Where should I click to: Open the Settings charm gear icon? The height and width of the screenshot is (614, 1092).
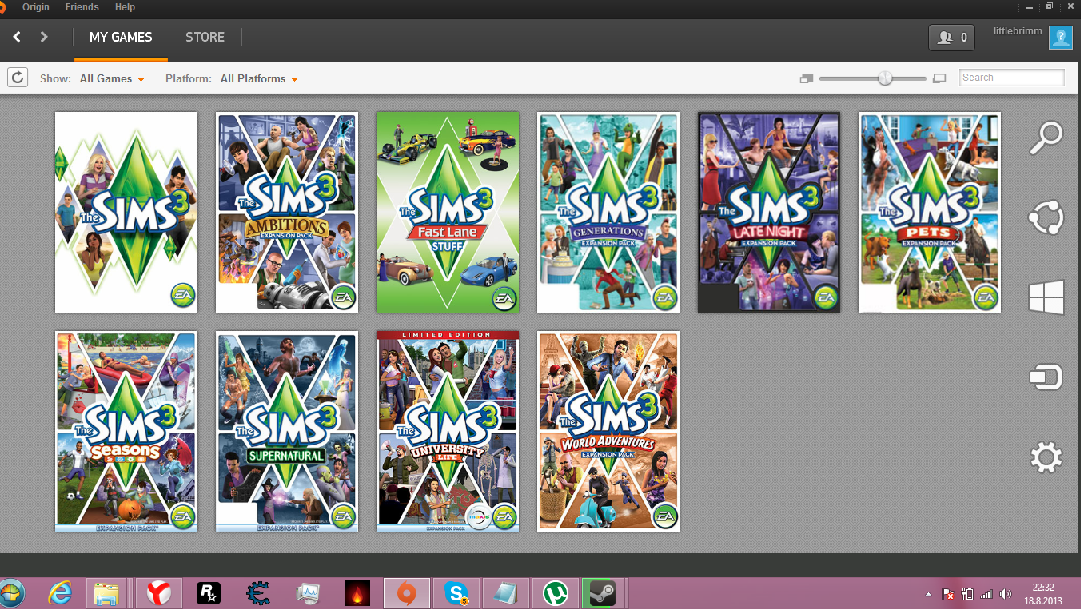point(1046,458)
